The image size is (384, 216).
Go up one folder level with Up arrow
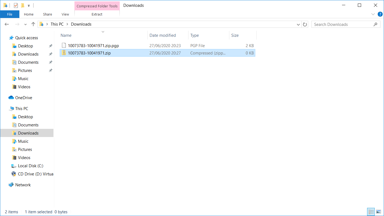[x=33, y=24]
